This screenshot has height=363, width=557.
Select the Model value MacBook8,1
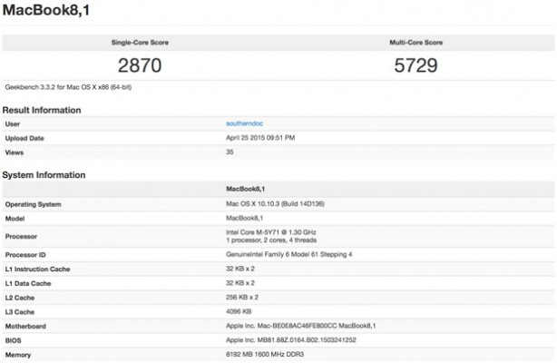tap(244, 218)
